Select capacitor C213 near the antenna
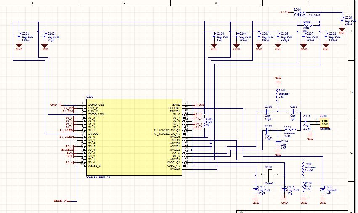 pyautogui.click(x=307, y=121)
